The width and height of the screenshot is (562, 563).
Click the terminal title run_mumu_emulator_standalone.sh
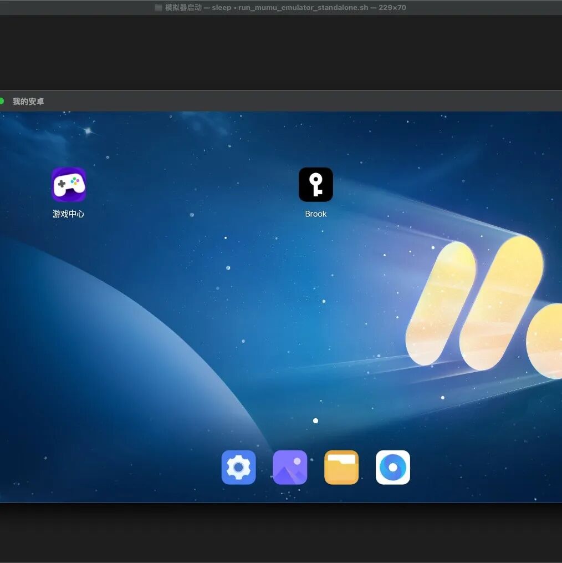click(303, 8)
